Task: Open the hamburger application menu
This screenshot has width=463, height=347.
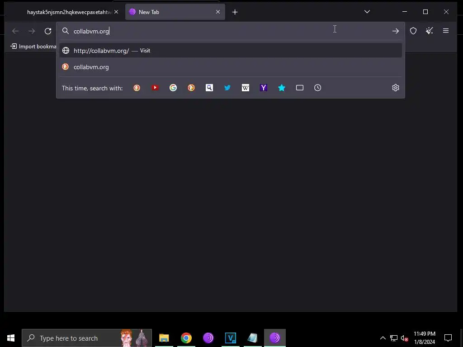Action: point(445,31)
